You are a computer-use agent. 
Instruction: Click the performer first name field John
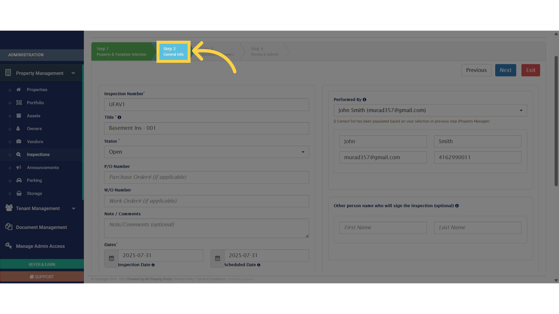[383, 141]
